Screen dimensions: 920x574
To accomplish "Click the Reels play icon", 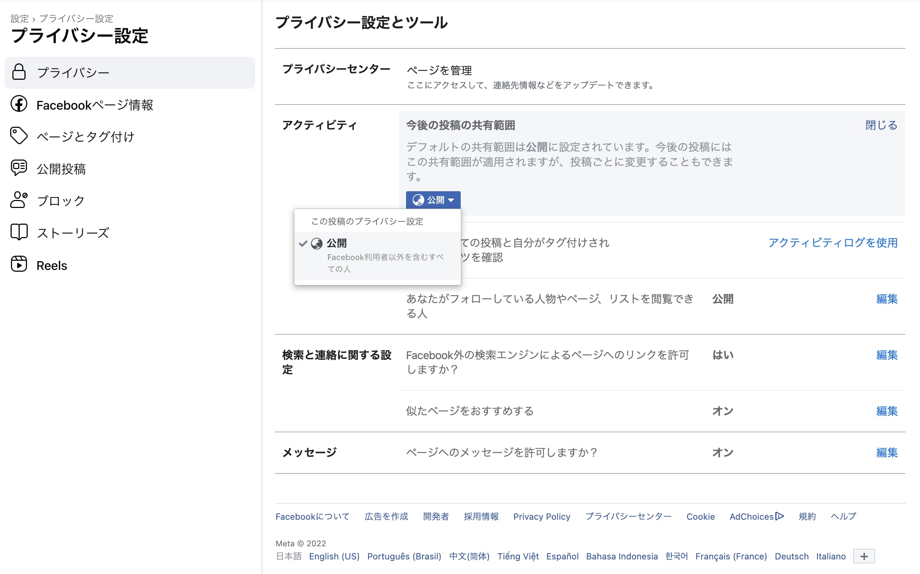I will tap(19, 264).
